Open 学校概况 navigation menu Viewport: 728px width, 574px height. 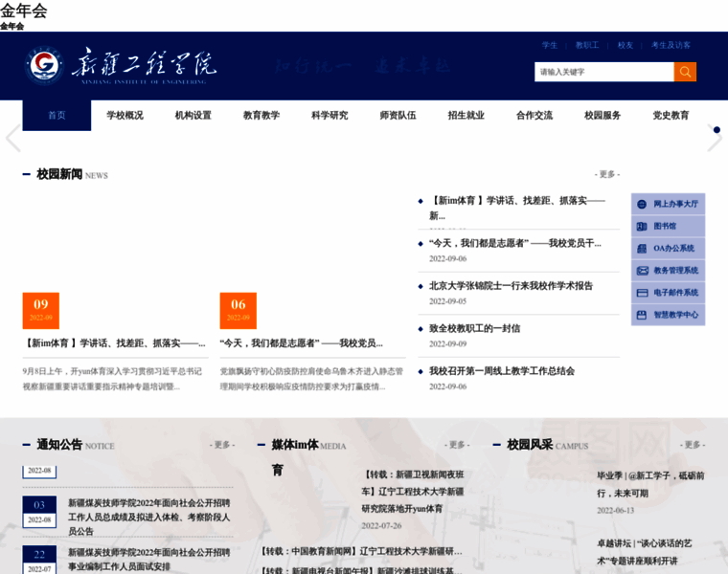pyautogui.click(x=125, y=116)
